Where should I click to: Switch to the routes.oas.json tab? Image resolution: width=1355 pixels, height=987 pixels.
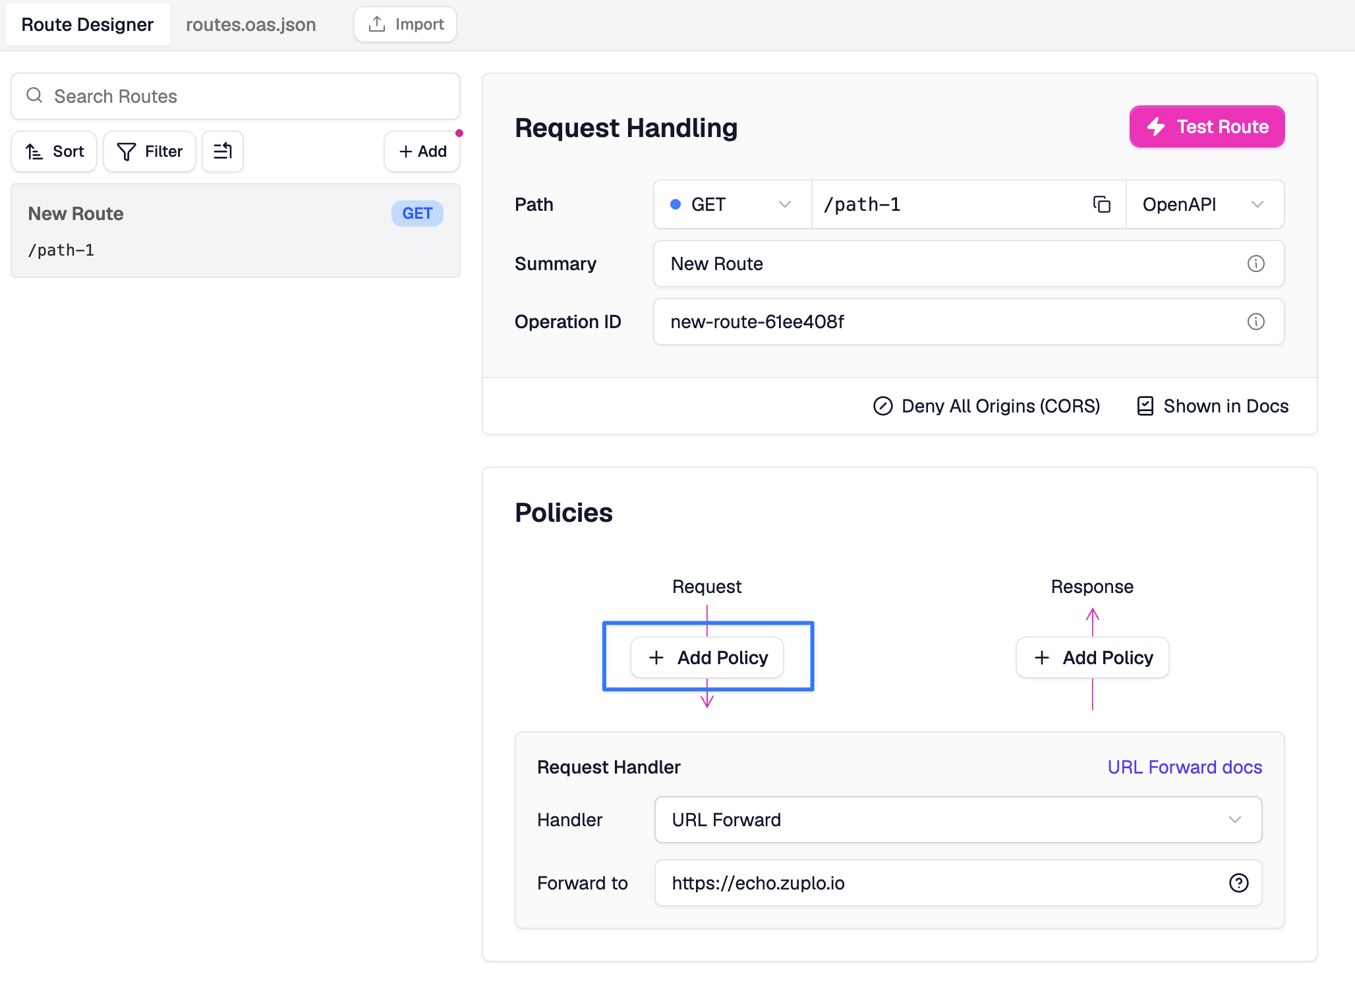(x=250, y=24)
